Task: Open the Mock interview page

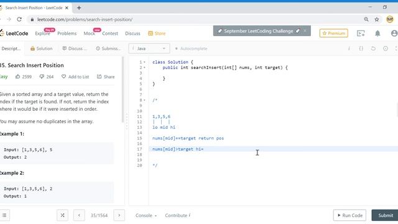Action: click(x=89, y=33)
